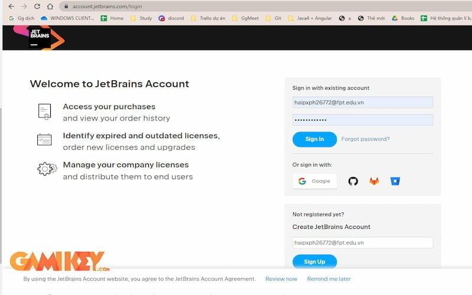
Task: Open the Trello dự án bookmarks folder
Action: click(208, 18)
